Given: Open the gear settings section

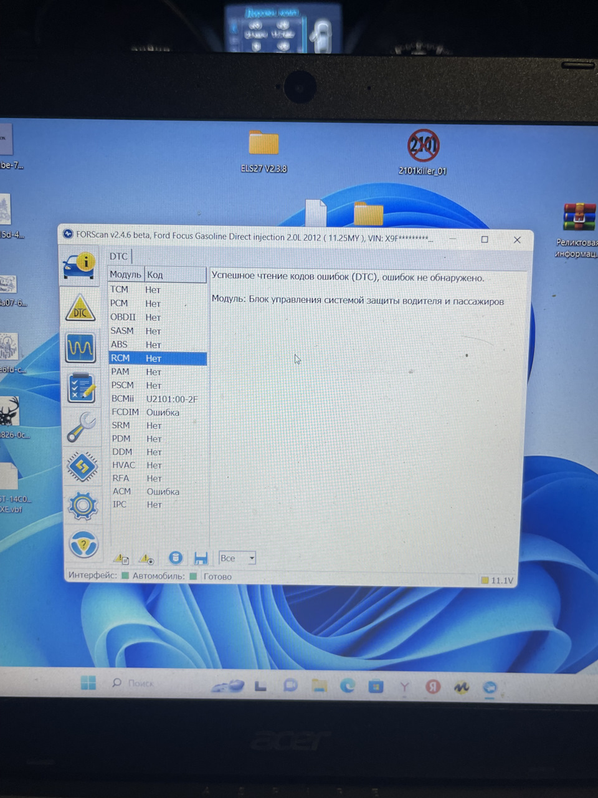Looking at the screenshot, I should click(x=83, y=506).
